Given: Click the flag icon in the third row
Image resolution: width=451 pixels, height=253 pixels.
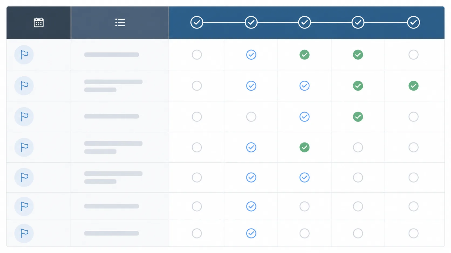Looking at the screenshot, I should (x=24, y=117).
